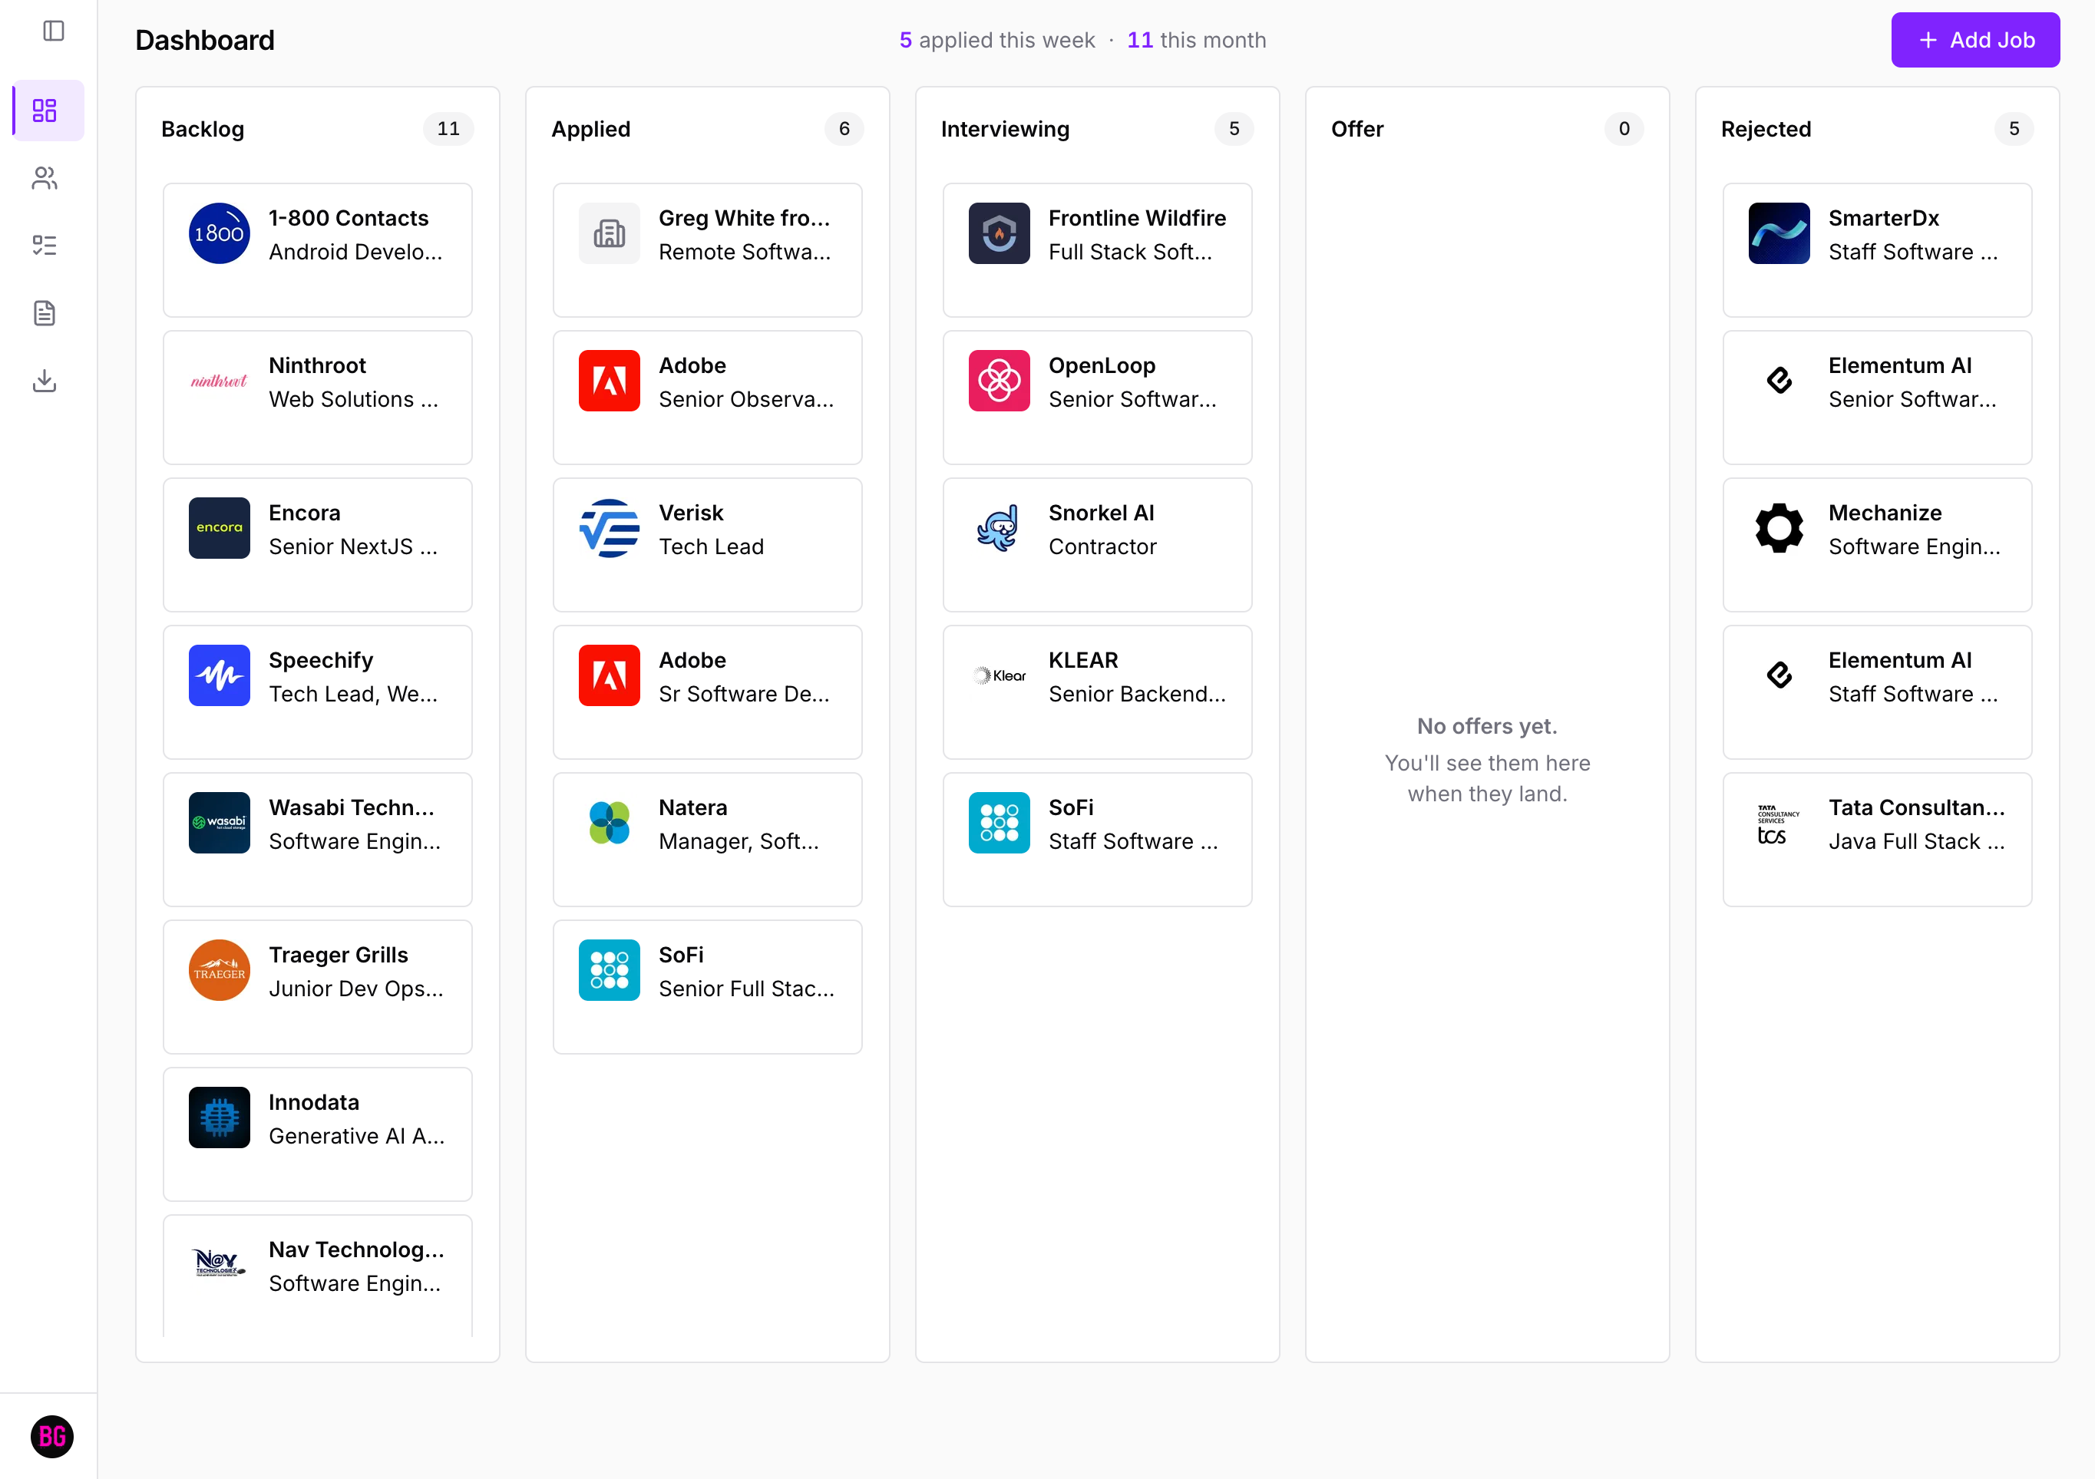The height and width of the screenshot is (1479, 2095).
Task: Click the Snorkel AI logo
Action: pos(1000,528)
